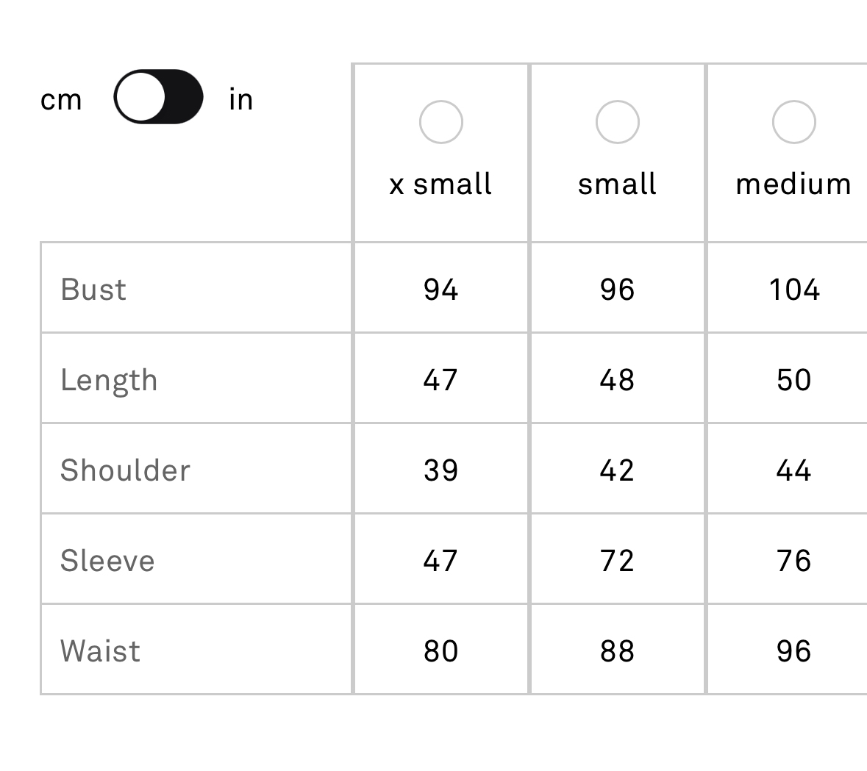Screen dimensions: 867x771
Task: Select the medium size radio button
Action: [793, 121]
